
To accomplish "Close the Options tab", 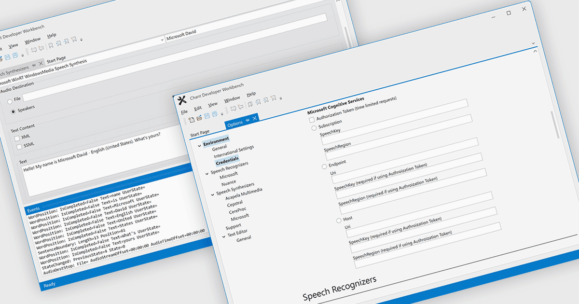I will [254, 119].
